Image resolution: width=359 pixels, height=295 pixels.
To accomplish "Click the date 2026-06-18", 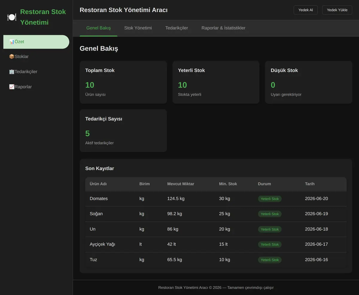I will [x=317, y=229].
